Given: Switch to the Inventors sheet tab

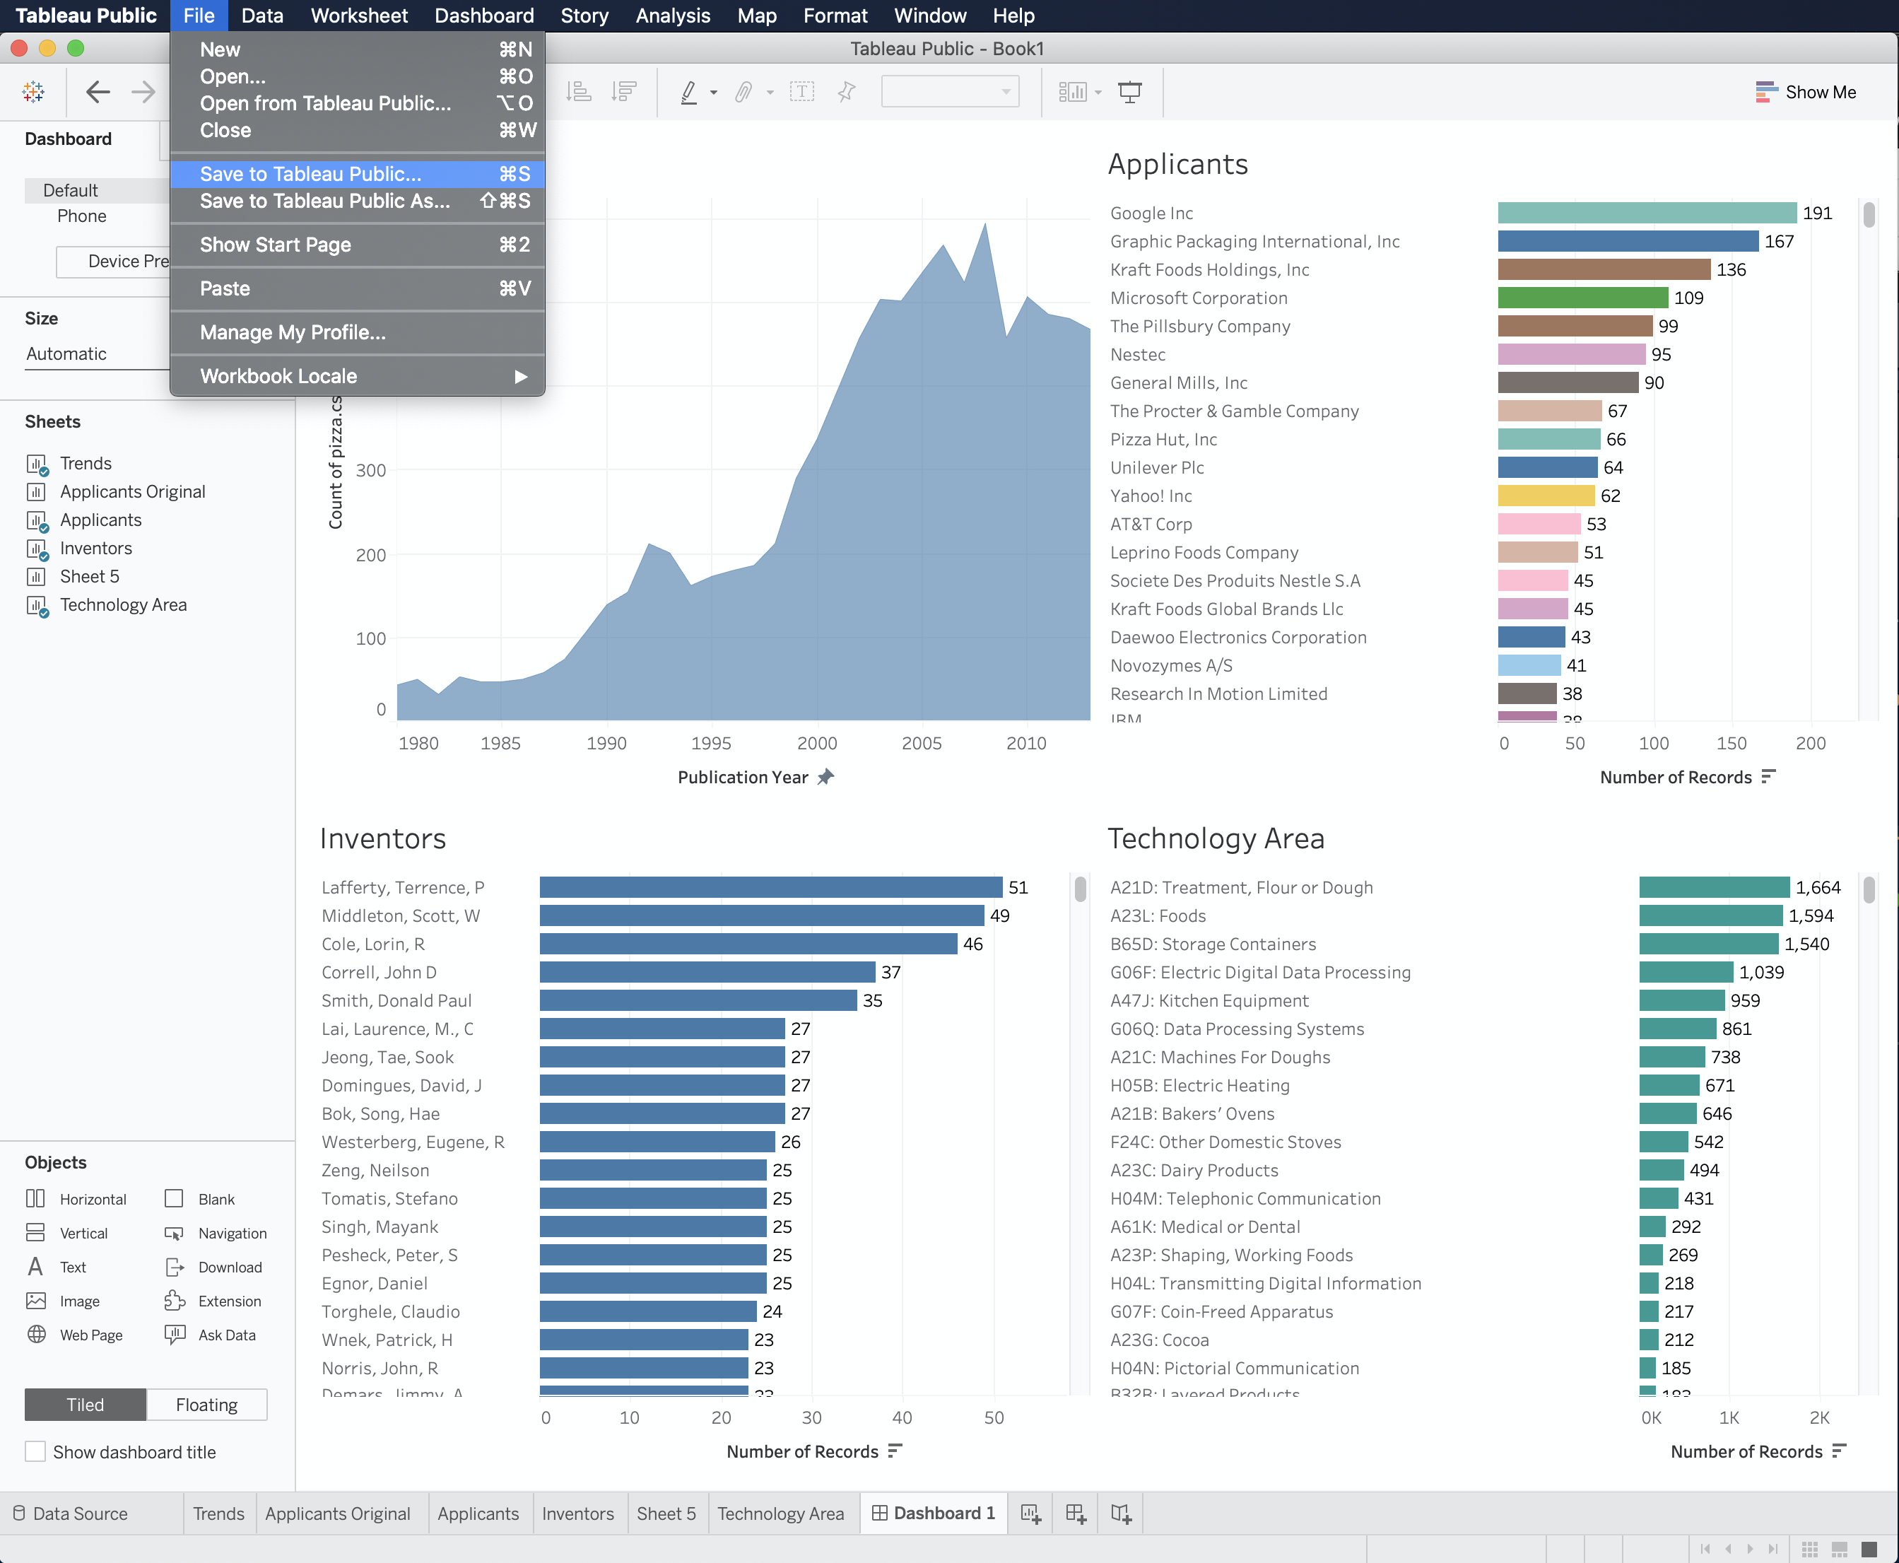Looking at the screenshot, I should 579,1514.
